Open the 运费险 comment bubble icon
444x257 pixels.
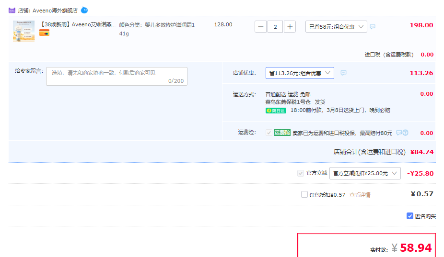[x=399, y=133]
